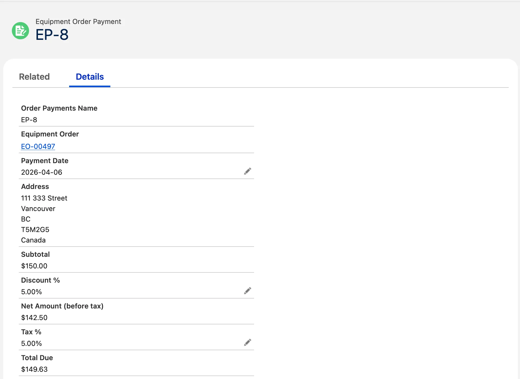Image resolution: width=520 pixels, height=379 pixels.
Task: Click the Equipment Order field label
Action: pos(50,134)
